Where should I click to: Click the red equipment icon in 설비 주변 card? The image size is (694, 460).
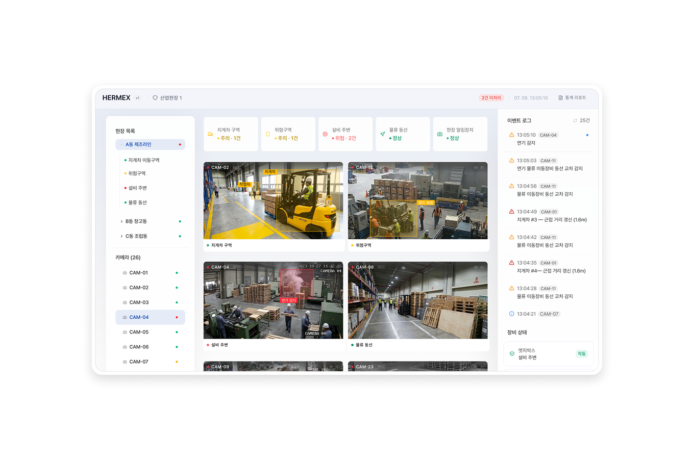click(325, 134)
